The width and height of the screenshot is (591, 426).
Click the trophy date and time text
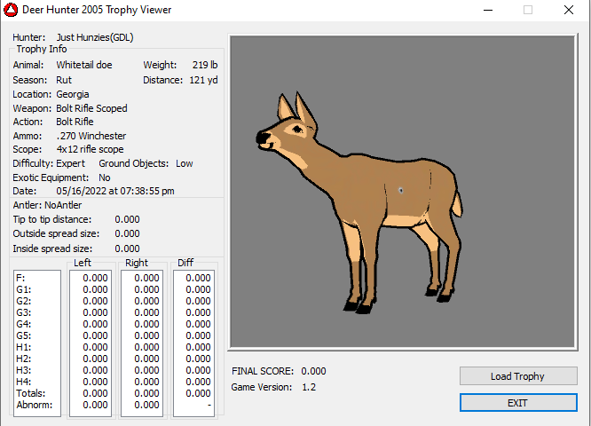coord(115,191)
